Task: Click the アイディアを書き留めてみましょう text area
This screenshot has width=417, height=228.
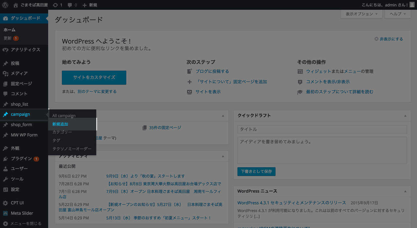Action: (322, 150)
